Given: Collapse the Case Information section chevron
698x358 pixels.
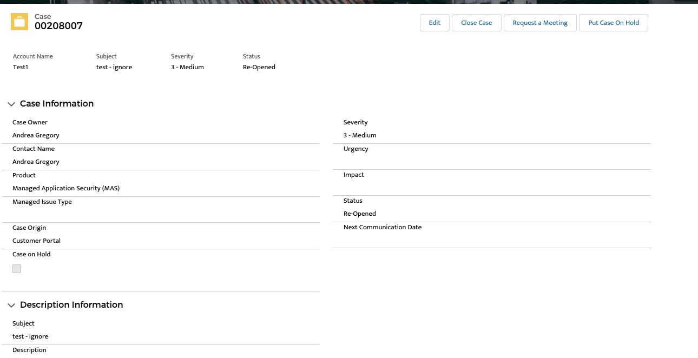Looking at the screenshot, I should 11,104.
